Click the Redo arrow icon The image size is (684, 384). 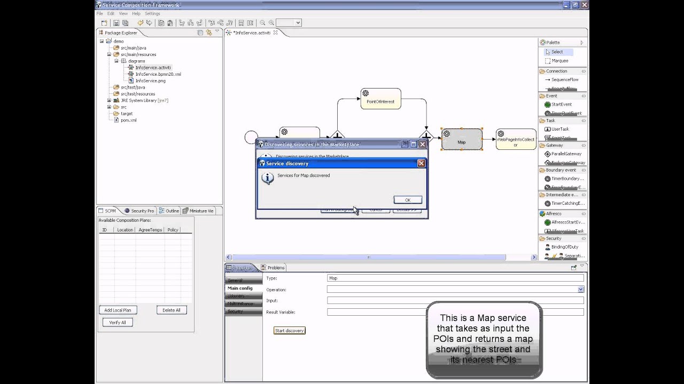149,23
